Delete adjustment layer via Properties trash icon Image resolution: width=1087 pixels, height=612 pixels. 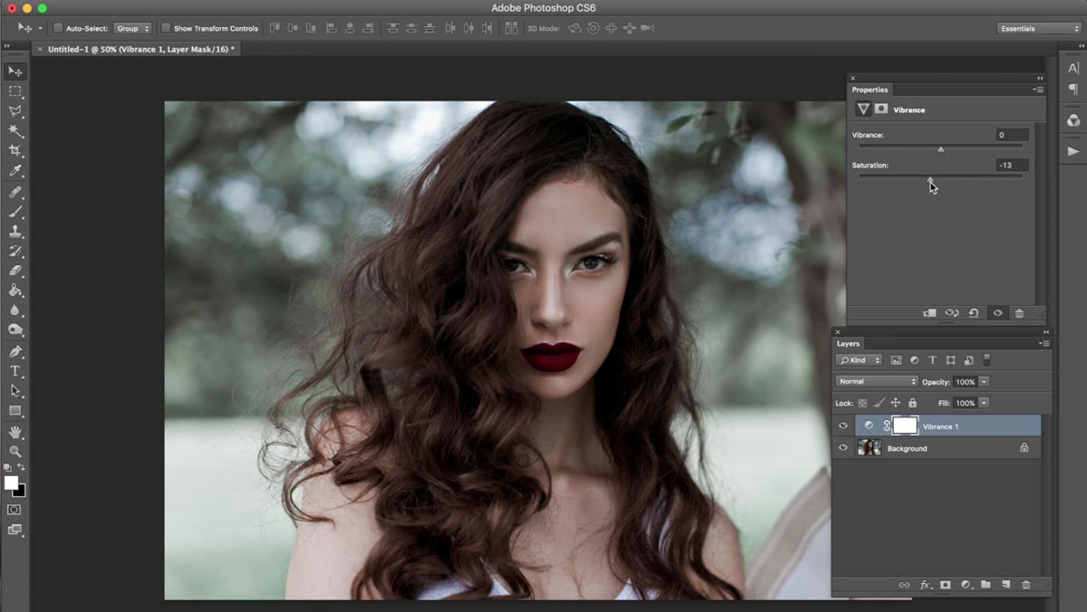[1019, 313]
